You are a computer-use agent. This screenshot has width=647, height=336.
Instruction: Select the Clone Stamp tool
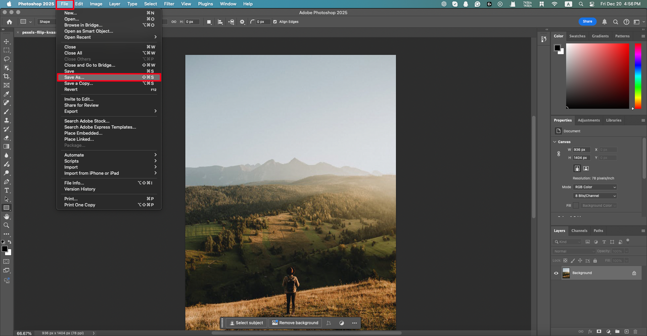pyautogui.click(x=7, y=120)
